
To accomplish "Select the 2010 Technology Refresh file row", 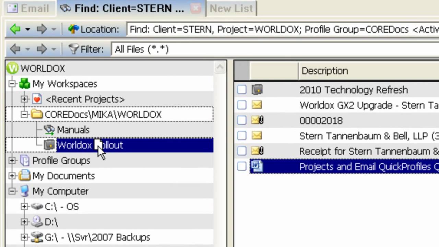I will 353,90.
